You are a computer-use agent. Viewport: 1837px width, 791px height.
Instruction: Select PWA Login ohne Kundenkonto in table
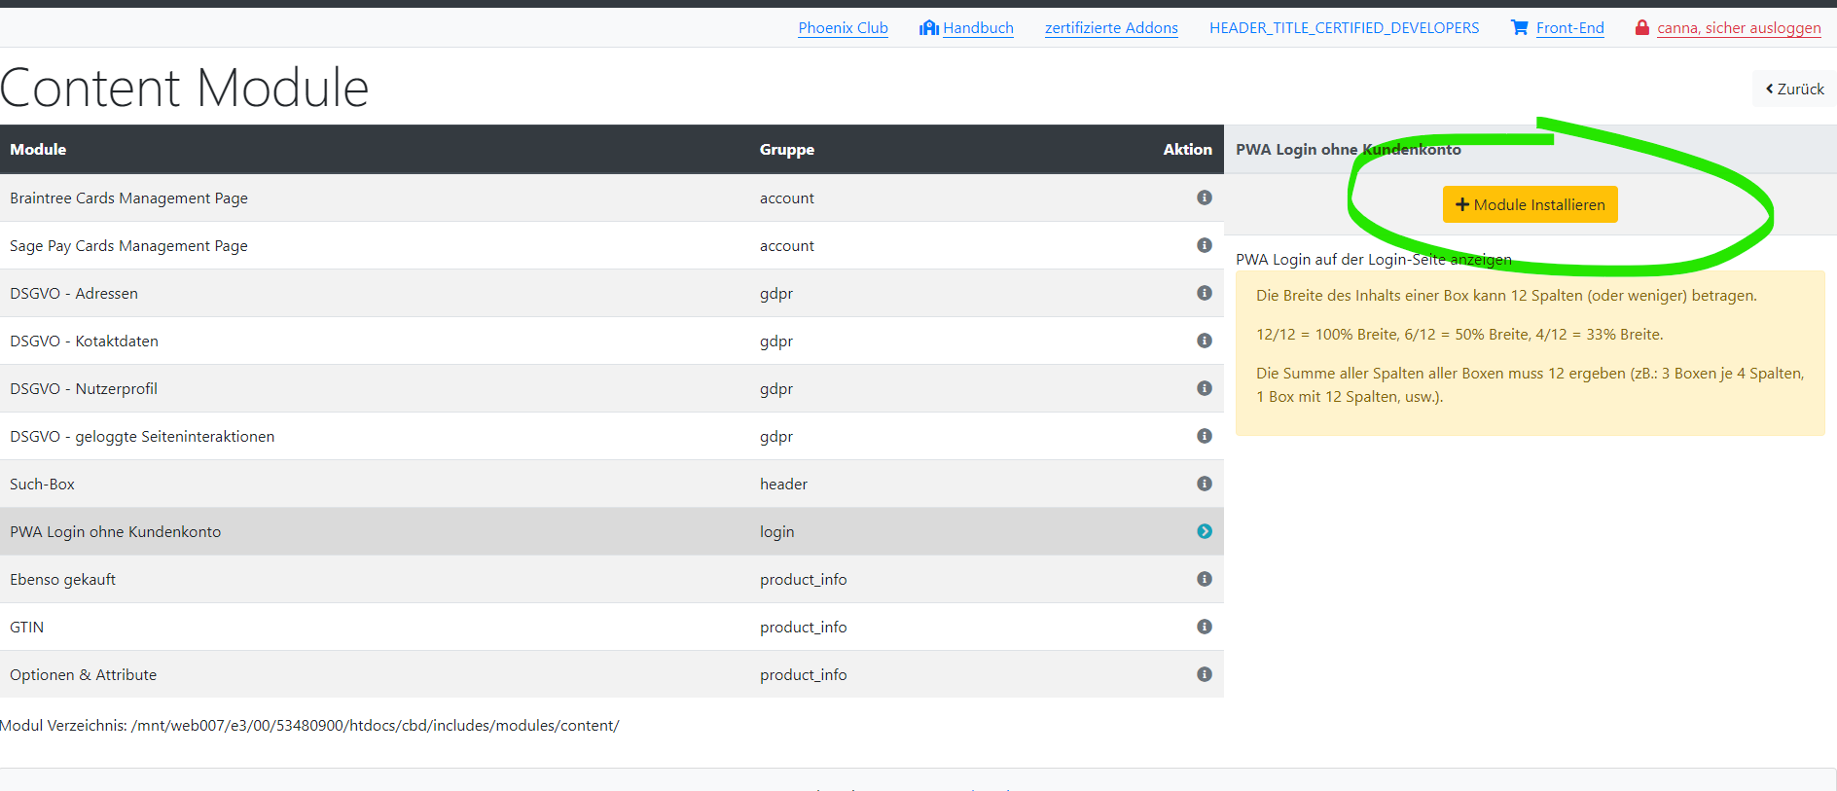pos(612,531)
